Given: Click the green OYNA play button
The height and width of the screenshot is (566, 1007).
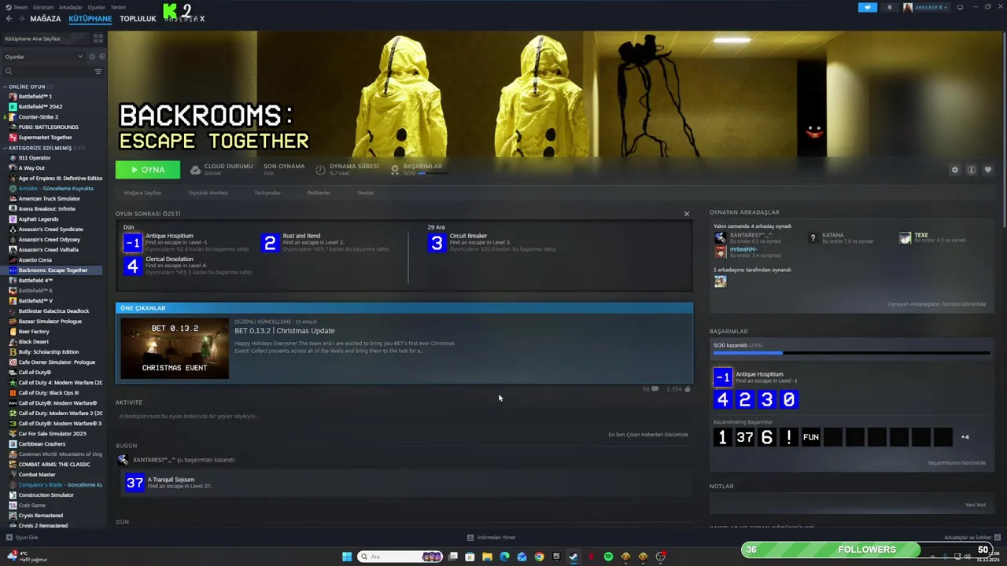Looking at the screenshot, I should click(148, 170).
